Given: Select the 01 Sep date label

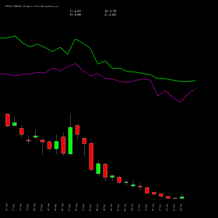Looking at the screenshot, I should (90, 207).
